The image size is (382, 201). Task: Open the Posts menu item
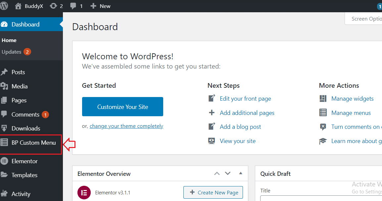[18, 72]
